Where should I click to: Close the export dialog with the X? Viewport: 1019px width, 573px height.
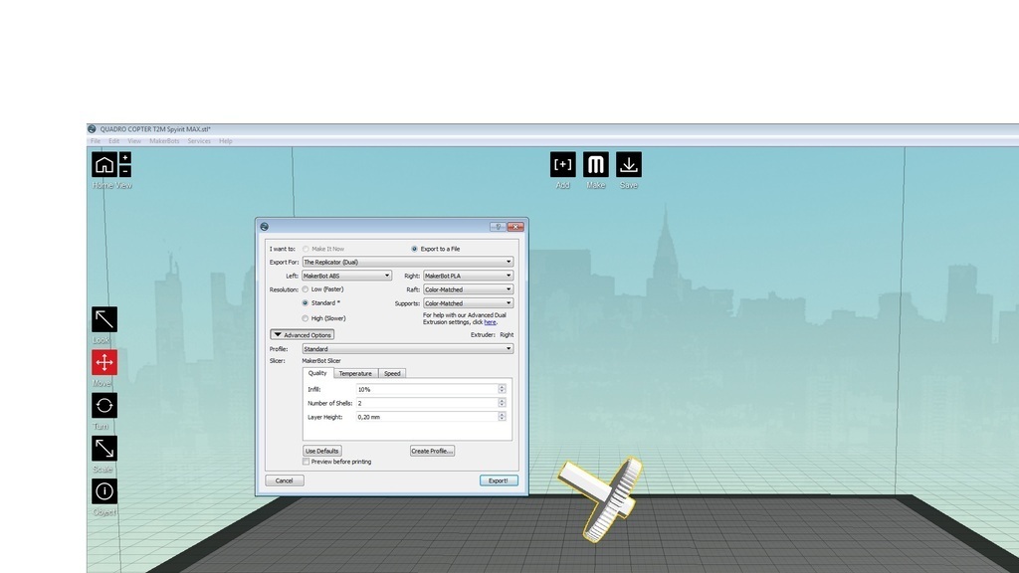pos(515,227)
